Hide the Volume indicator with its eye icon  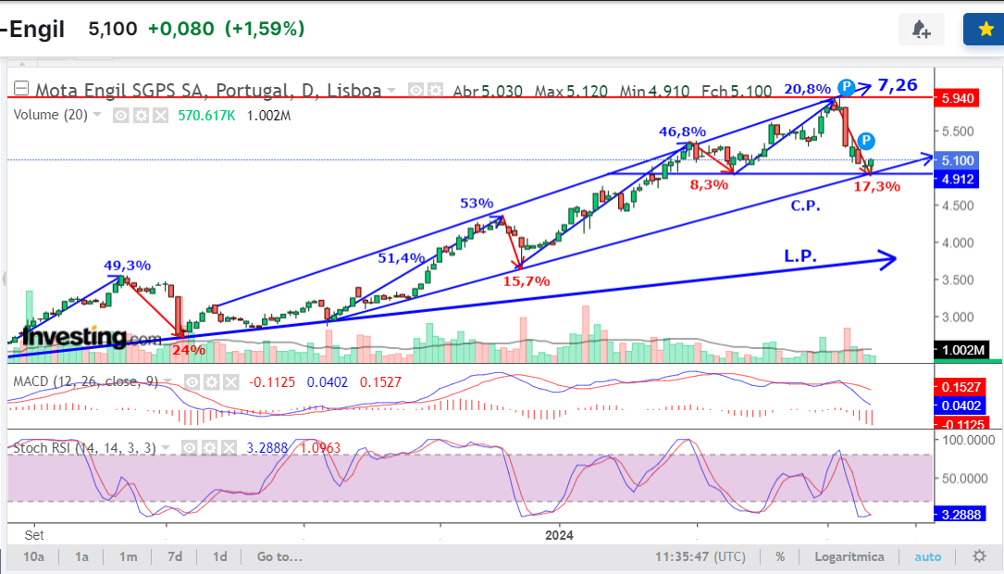point(121,116)
